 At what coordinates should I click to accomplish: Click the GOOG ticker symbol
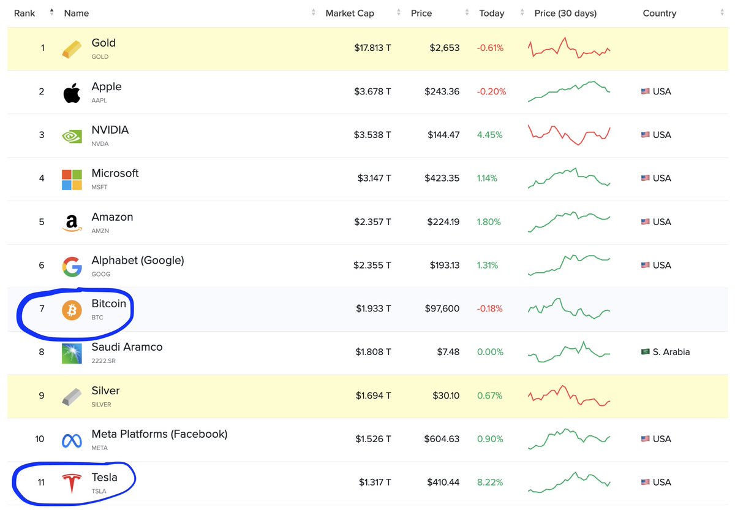(101, 274)
